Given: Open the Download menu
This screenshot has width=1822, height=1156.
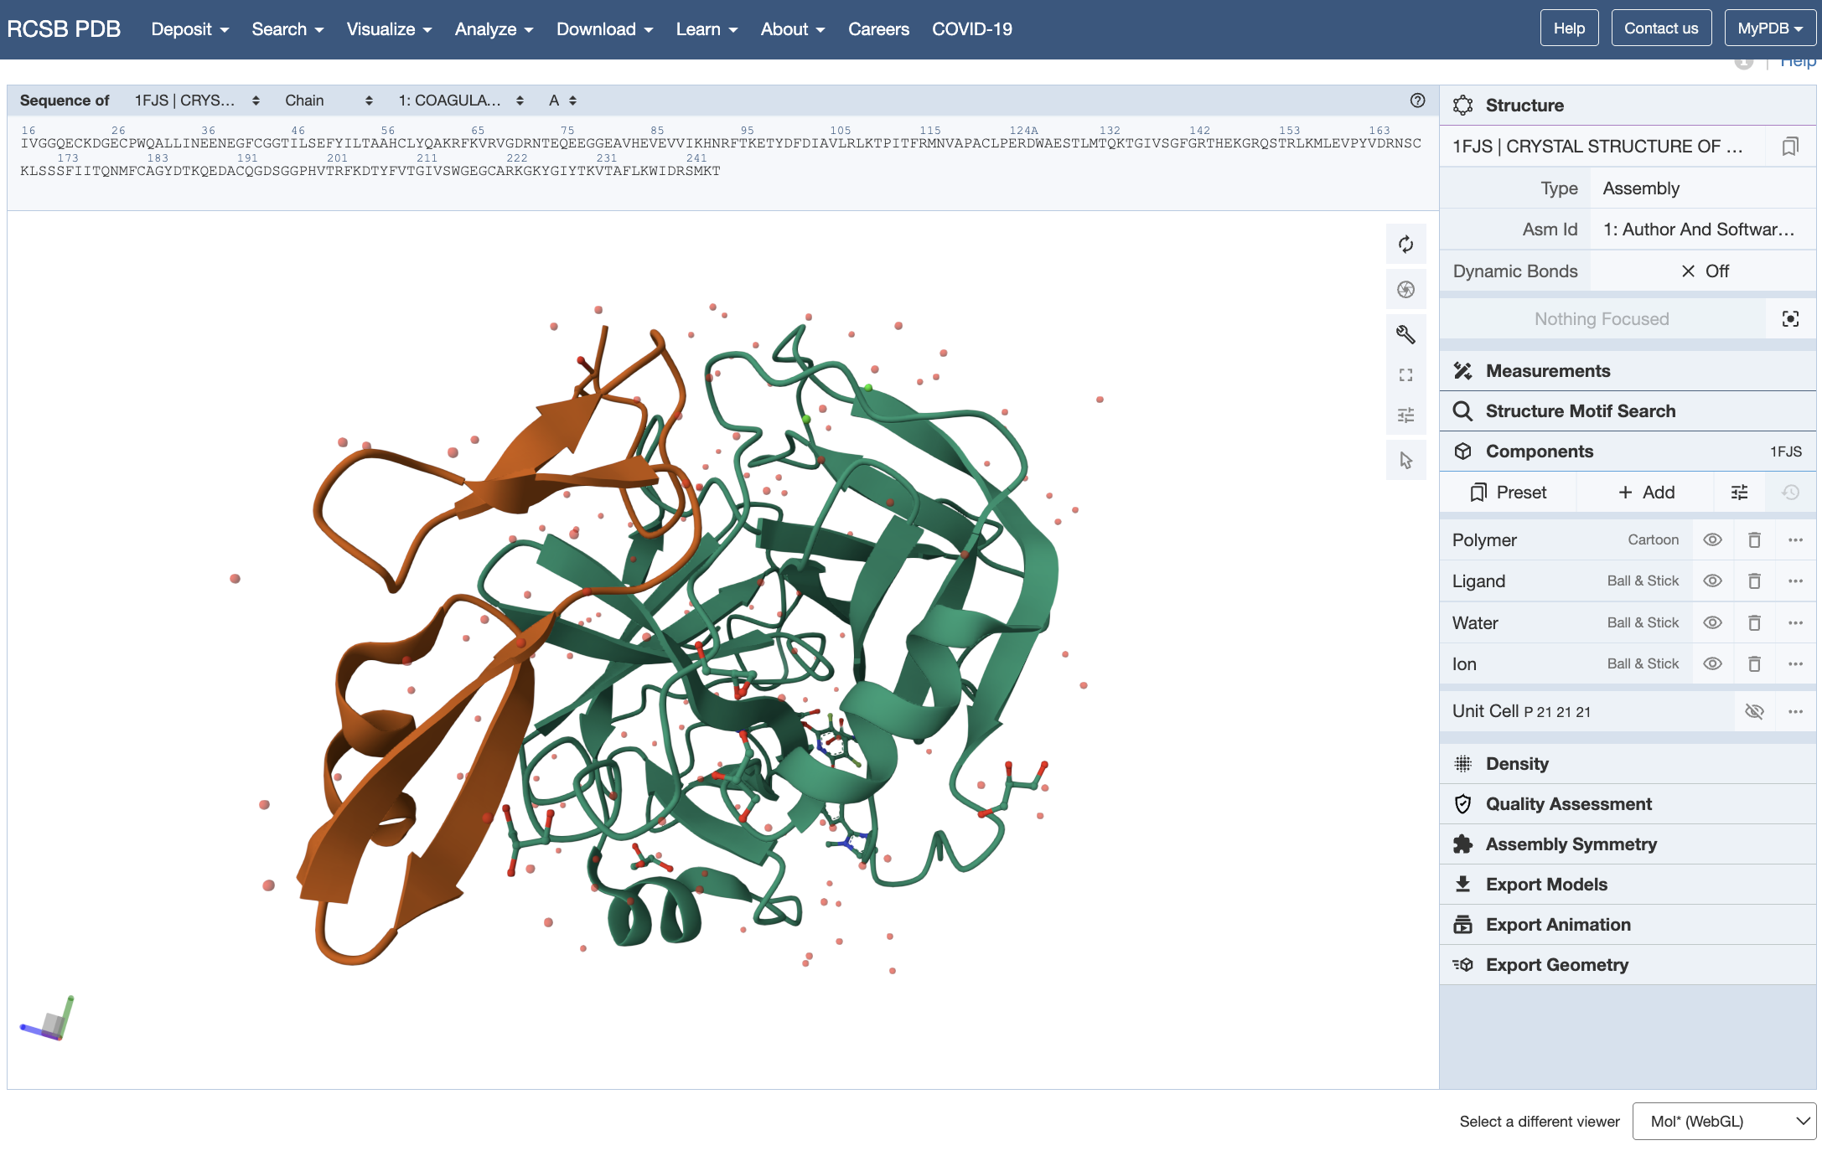Looking at the screenshot, I should (x=604, y=29).
